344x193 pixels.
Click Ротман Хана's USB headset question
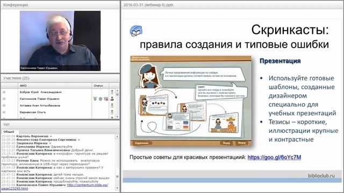51,162
